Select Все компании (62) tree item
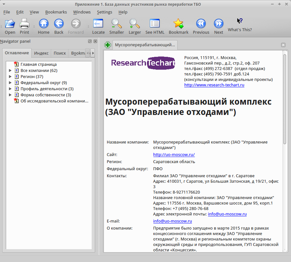291x262 pixels. (39, 70)
